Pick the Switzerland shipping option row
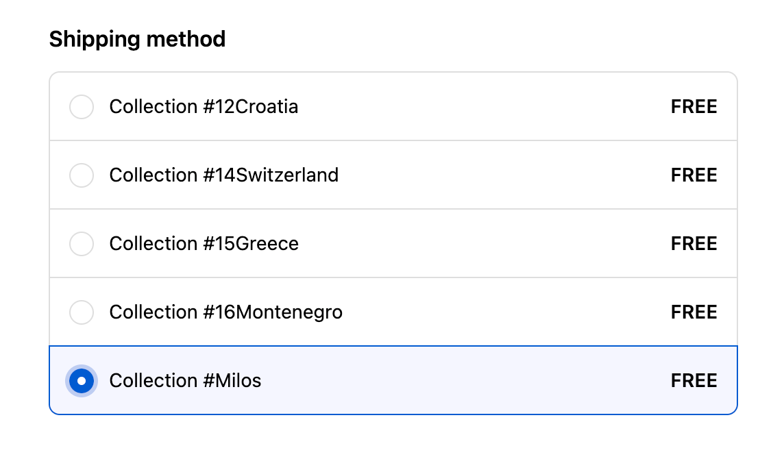Image resolution: width=784 pixels, height=459 pixels. 480,175
